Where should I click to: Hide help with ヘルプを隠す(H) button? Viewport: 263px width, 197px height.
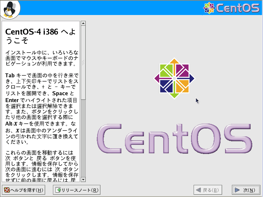coord(24,190)
